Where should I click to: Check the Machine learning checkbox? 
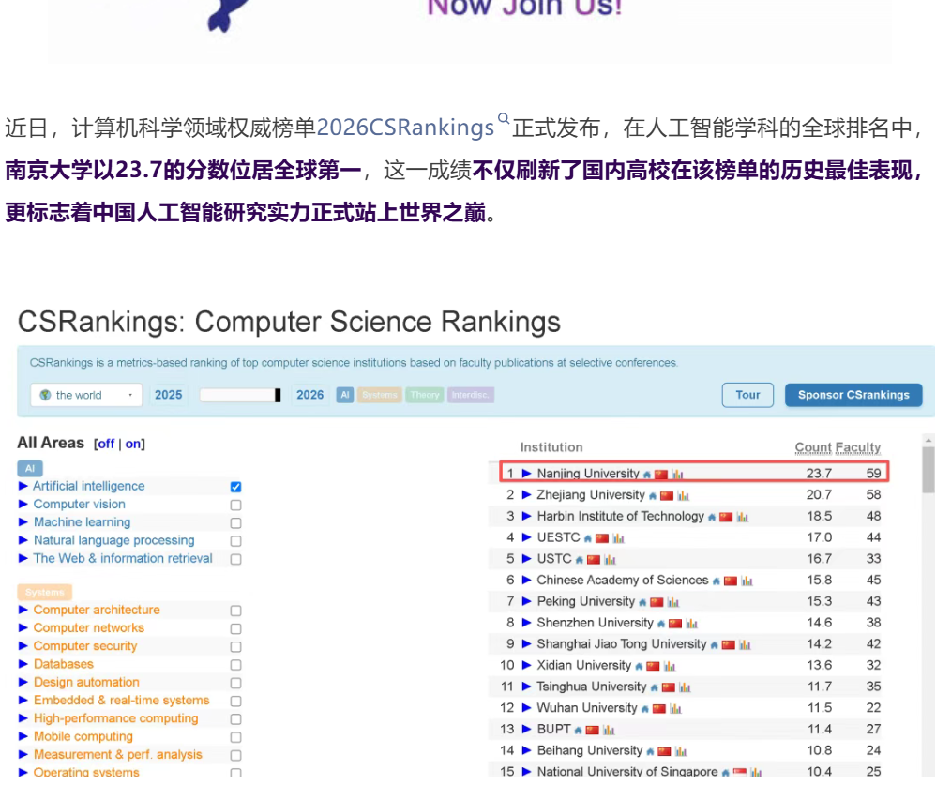(236, 523)
